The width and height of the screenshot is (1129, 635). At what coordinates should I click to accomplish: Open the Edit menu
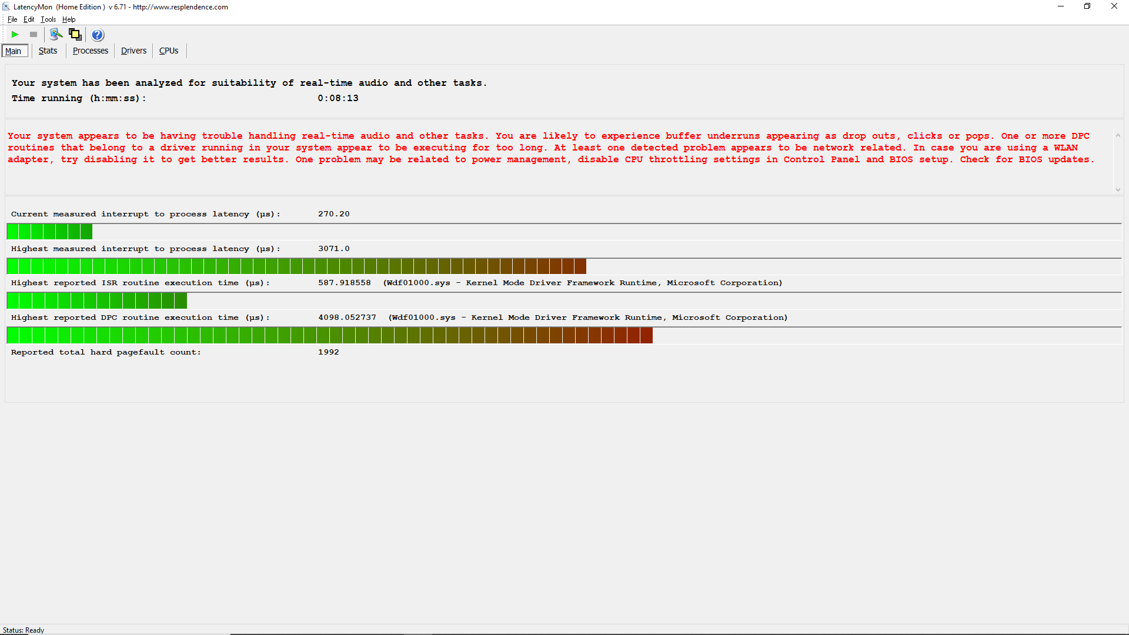[29, 19]
